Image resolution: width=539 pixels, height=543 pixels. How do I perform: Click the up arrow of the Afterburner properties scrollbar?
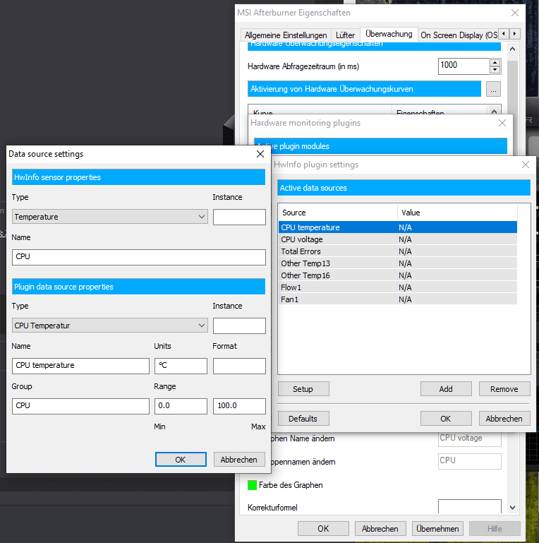[x=513, y=49]
